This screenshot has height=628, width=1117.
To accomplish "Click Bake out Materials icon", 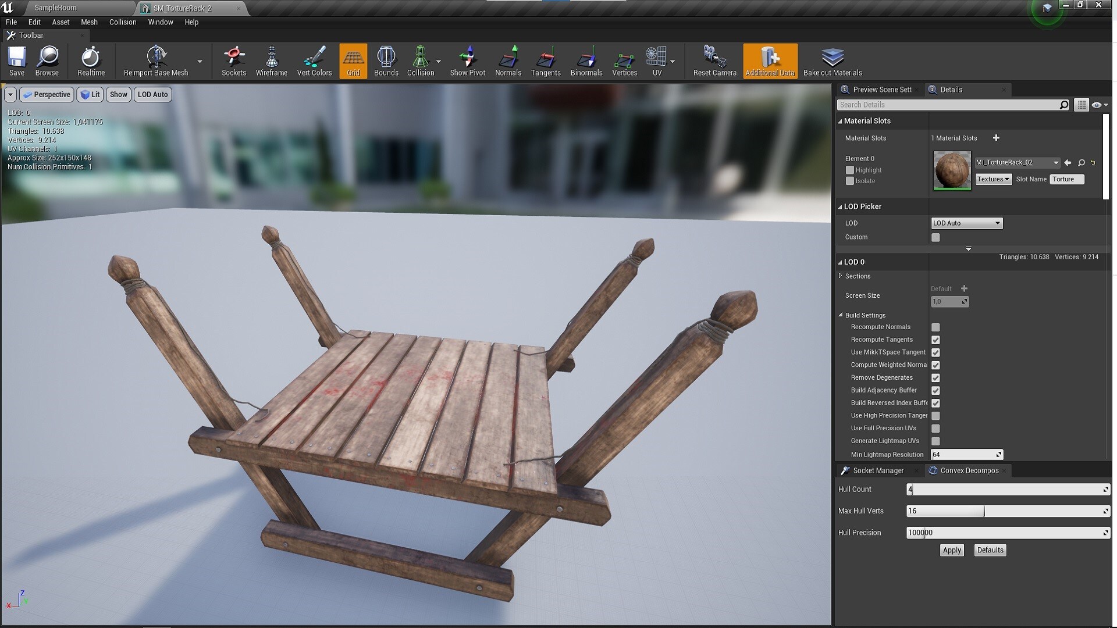I will 832,60.
